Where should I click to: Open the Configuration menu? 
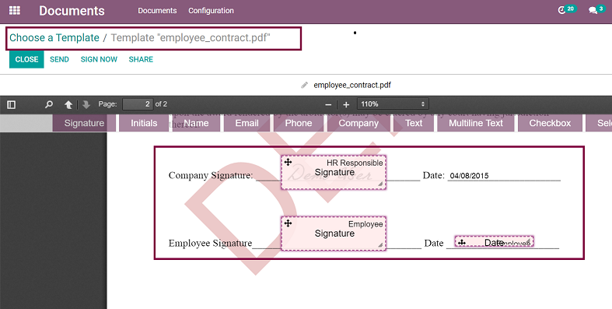[x=211, y=11]
